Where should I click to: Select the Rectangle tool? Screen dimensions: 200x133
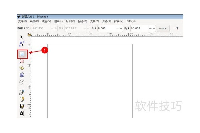pos(22,54)
